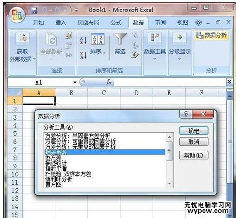Select 协方差 in the tool list
The width and height of the screenshot is (236, 218).
point(53,158)
